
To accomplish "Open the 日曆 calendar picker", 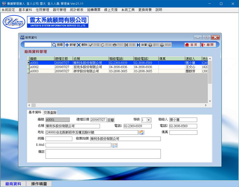I will tap(111, 120).
